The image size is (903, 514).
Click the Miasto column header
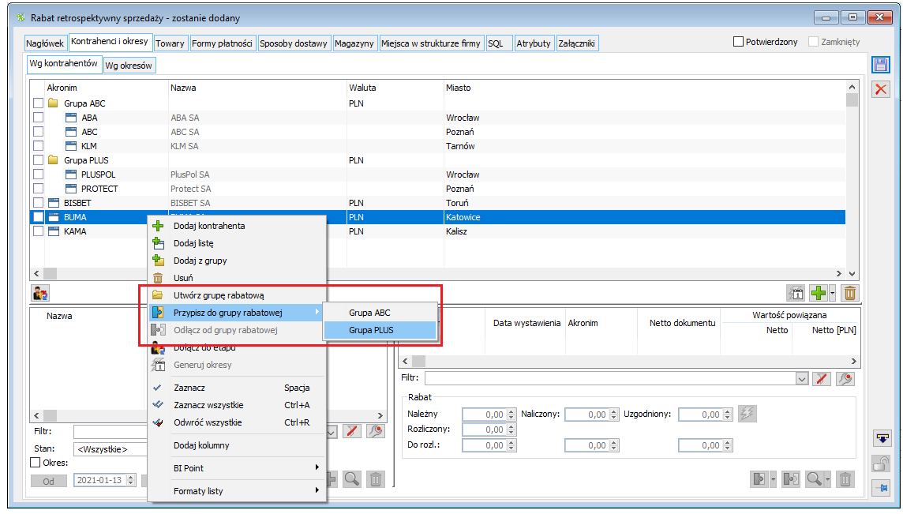click(x=459, y=88)
